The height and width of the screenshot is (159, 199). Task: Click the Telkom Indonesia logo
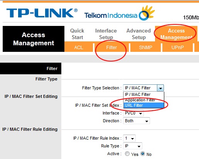[x=120, y=13]
